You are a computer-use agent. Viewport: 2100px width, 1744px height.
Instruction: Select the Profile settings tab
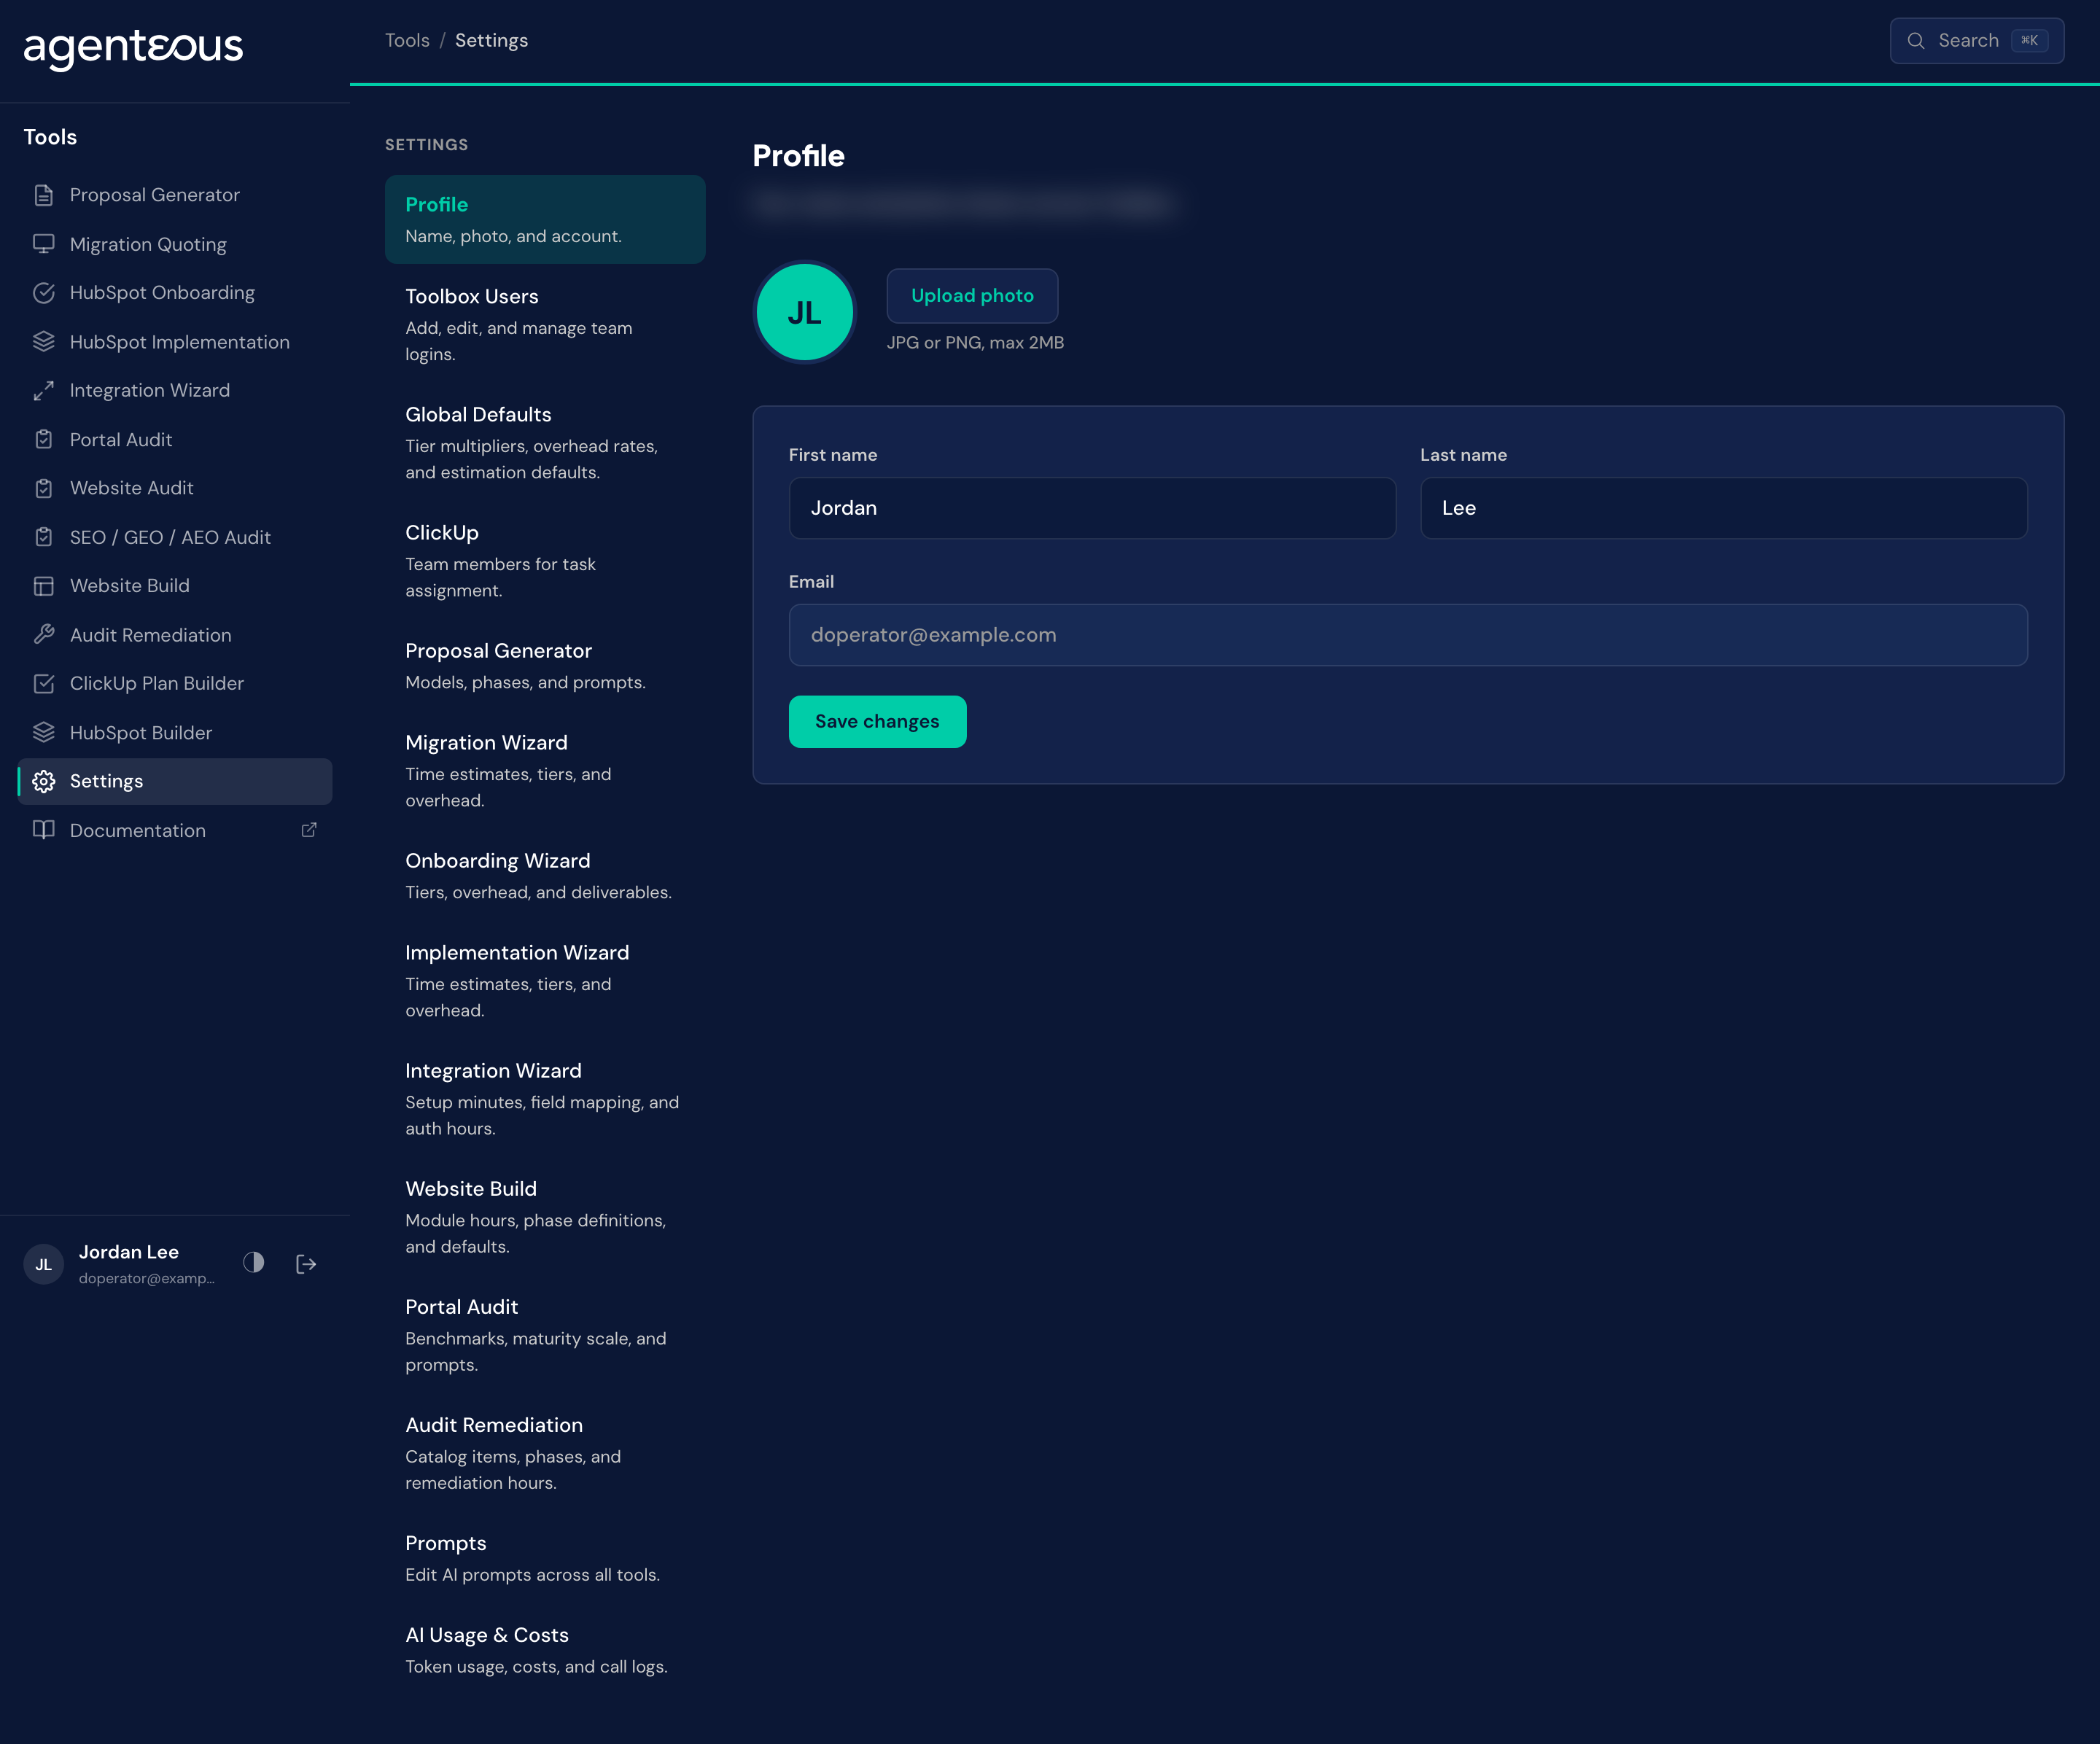click(x=545, y=219)
